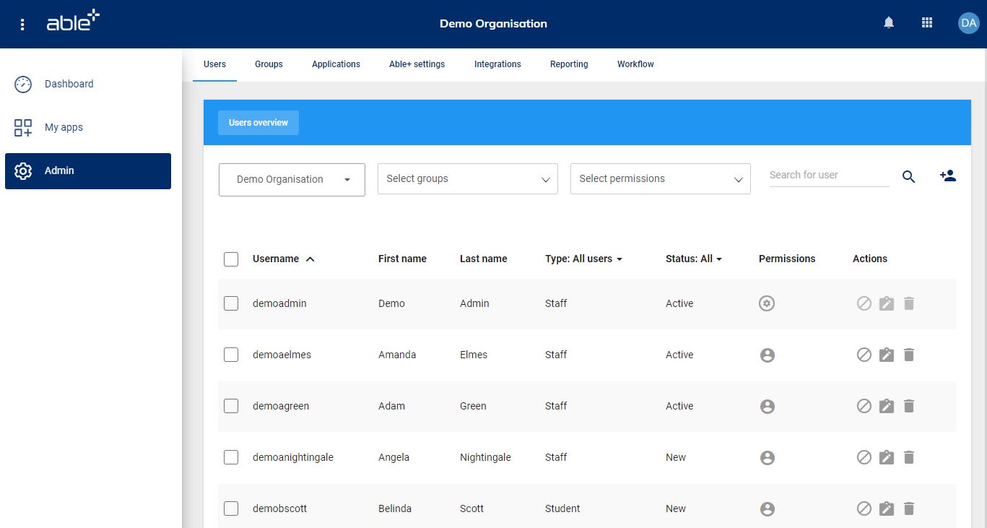Click the notifications bell icon

889,23
